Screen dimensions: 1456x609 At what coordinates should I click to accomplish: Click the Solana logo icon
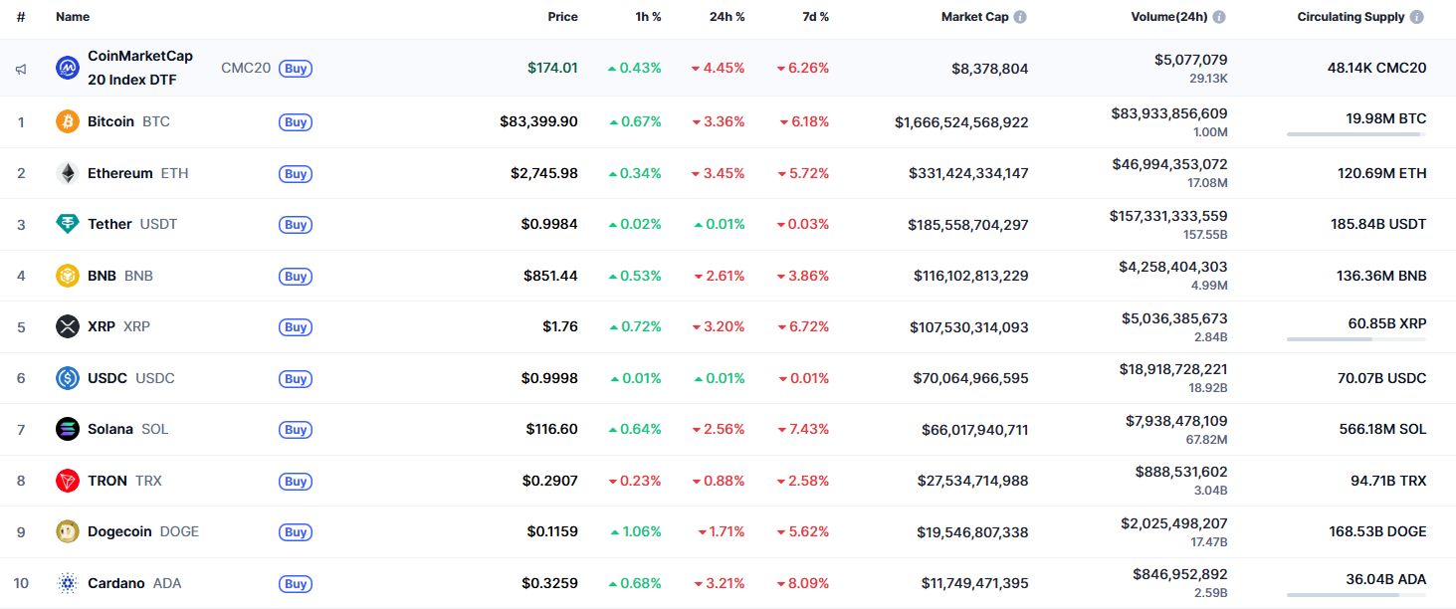coord(68,429)
